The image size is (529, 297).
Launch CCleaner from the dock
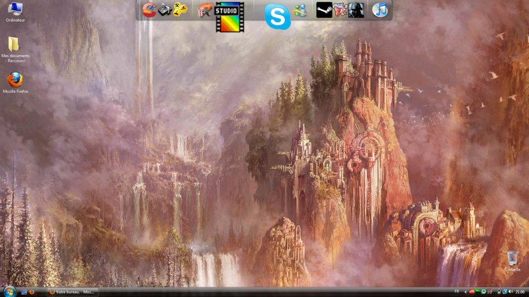pyautogui.click(x=149, y=10)
